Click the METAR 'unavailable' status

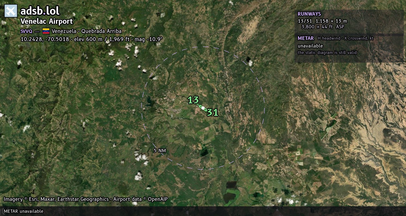point(310,46)
